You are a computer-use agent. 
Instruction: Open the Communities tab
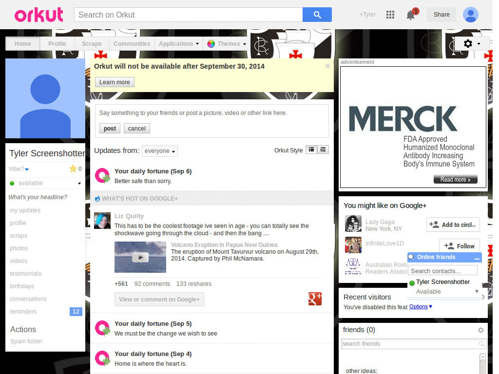[x=132, y=44]
